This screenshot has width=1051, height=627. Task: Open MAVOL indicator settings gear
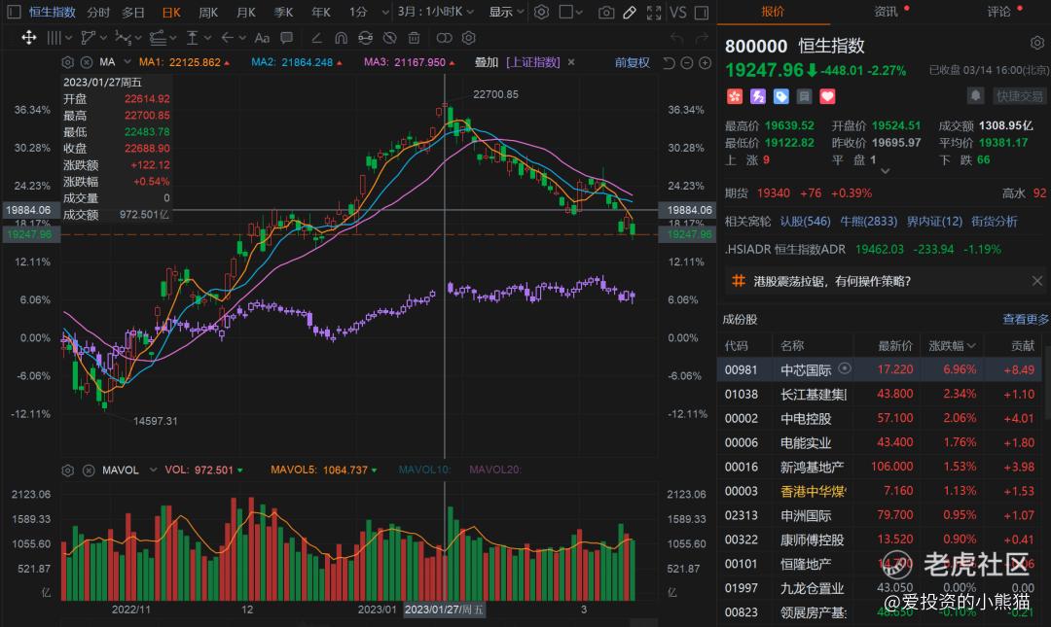coord(68,470)
